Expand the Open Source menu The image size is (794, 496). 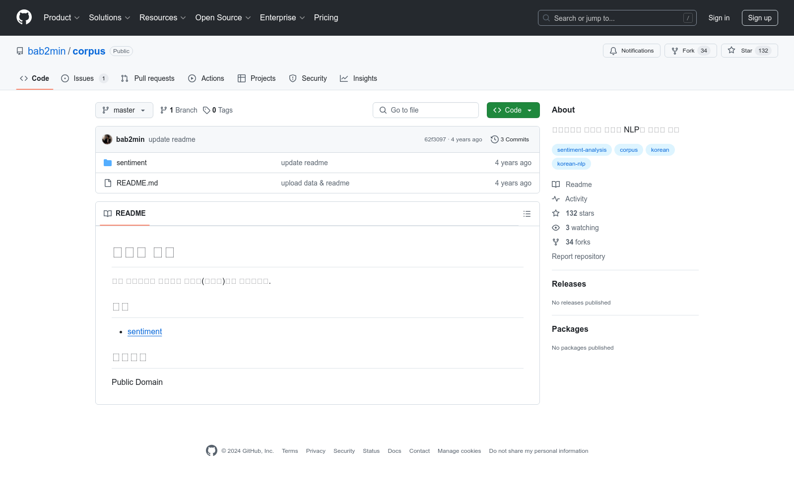[x=223, y=17]
